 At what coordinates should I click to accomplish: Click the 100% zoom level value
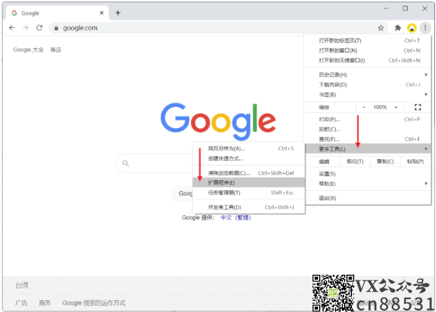380,107
